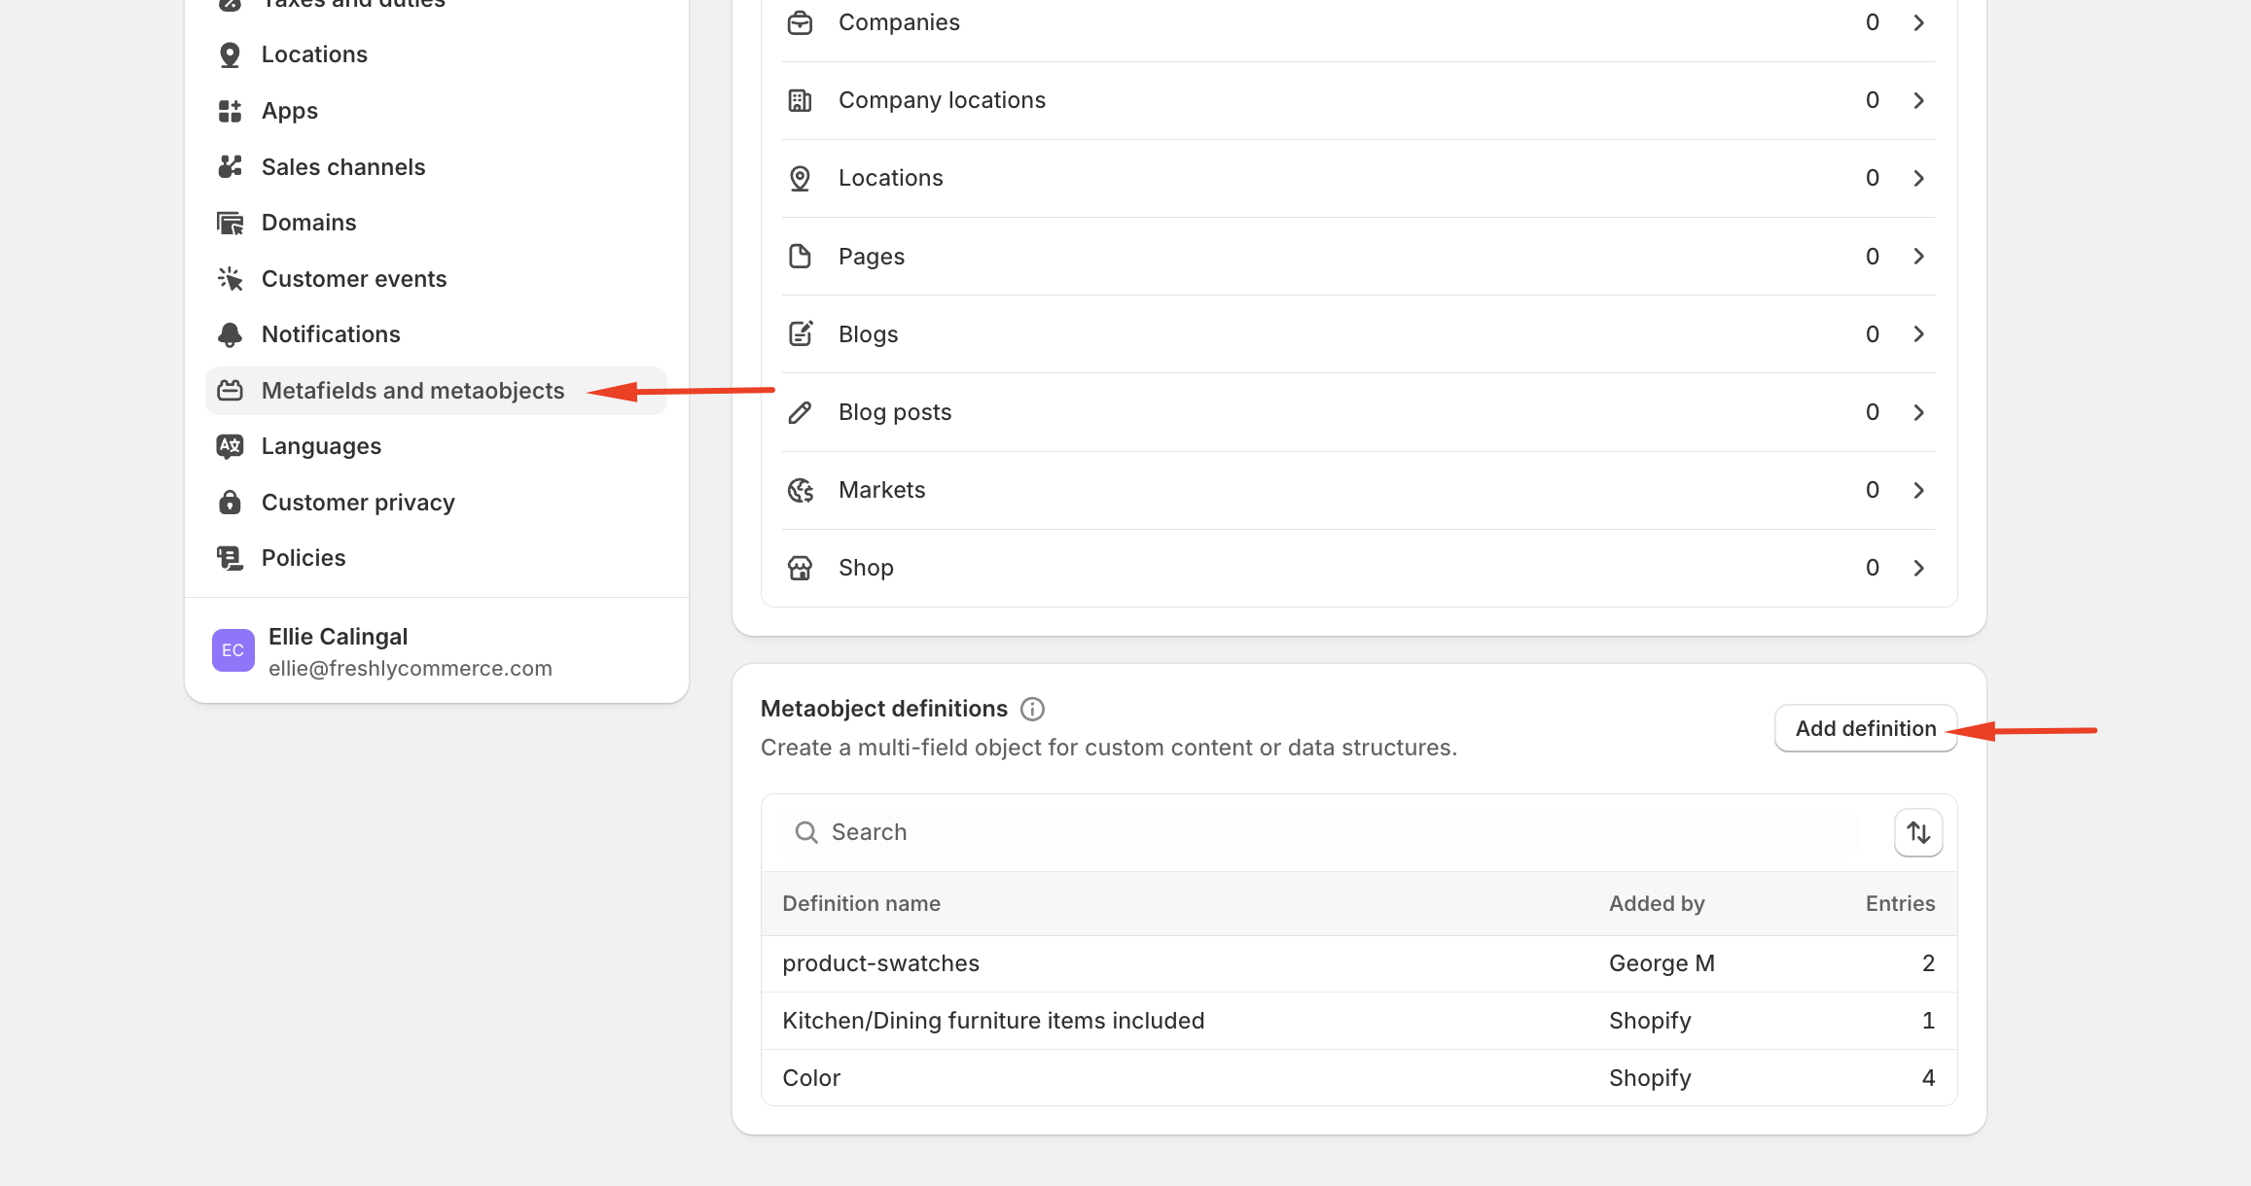Go to Domains settings
The width and height of the screenshot is (2251, 1186).
pyautogui.click(x=308, y=223)
